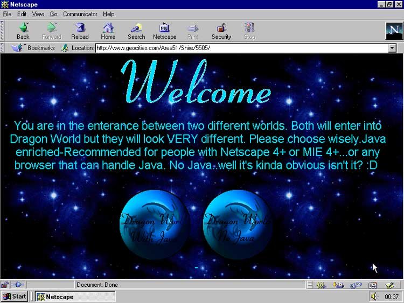The image size is (404, 303).
Task: Toggle online/offline connection icon in status bar
Action: (x=18, y=285)
